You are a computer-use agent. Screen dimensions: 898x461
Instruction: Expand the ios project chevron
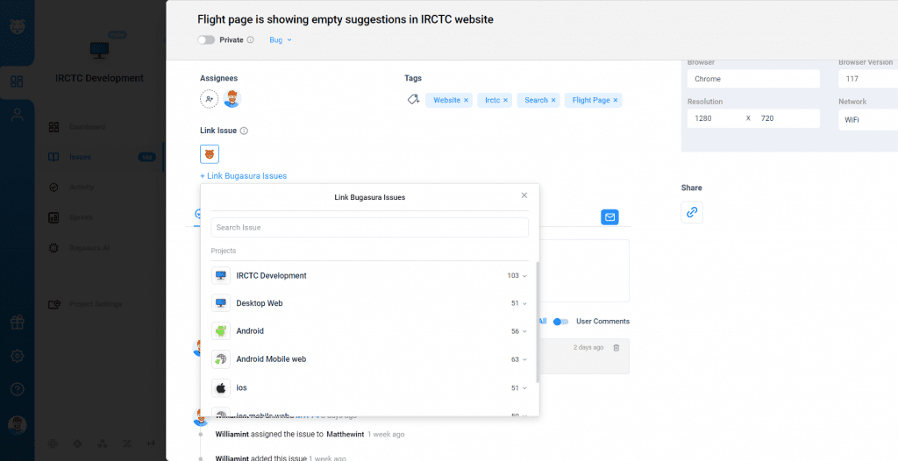[524, 388]
